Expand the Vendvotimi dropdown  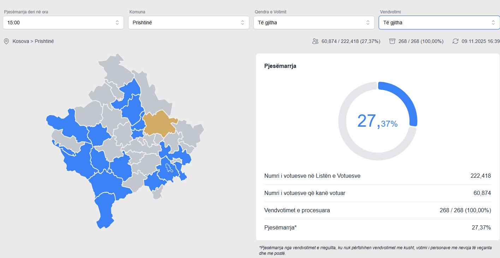coord(439,23)
